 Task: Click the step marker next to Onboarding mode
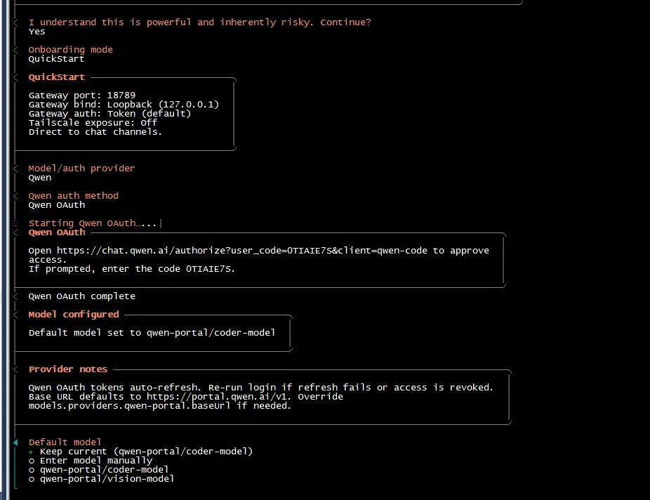click(16, 50)
